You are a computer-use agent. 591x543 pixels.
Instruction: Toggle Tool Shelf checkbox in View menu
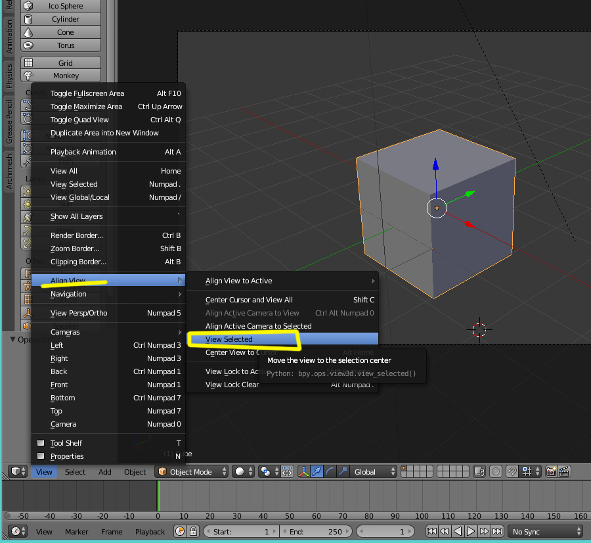pos(41,443)
